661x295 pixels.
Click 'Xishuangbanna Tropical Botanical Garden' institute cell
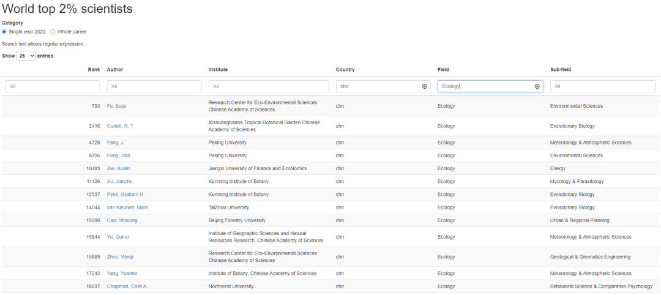tap(264, 126)
